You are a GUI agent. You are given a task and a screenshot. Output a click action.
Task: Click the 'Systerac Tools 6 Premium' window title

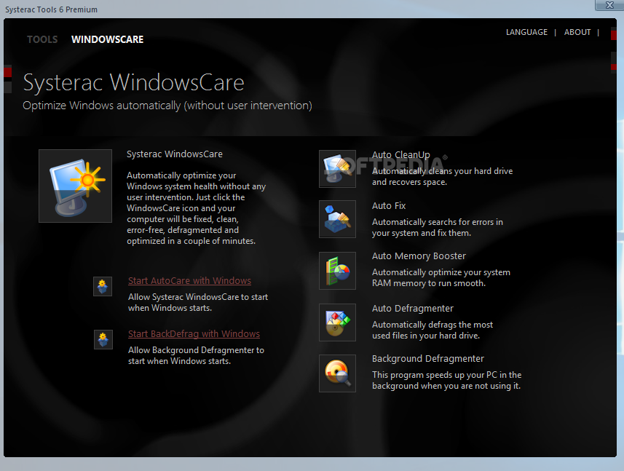tap(51, 9)
